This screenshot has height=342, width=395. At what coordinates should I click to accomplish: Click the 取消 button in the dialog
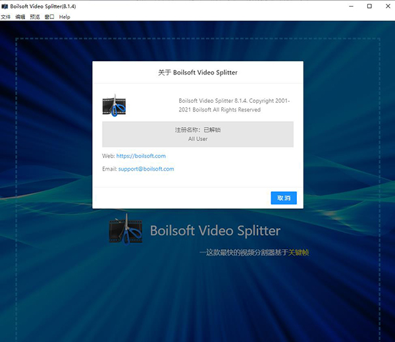click(x=284, y=198)
